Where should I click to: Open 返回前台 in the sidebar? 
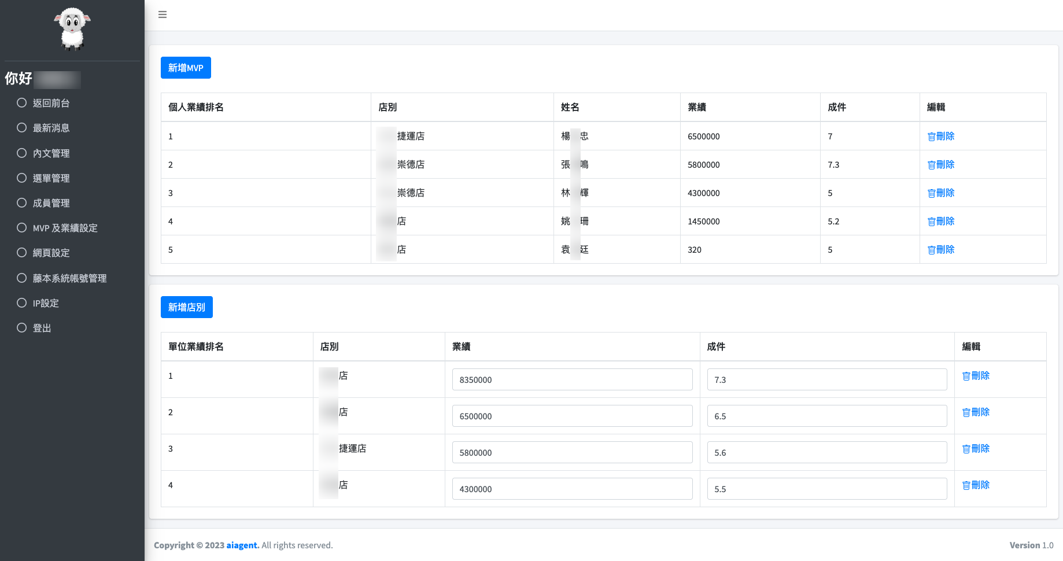pyautogui.click(x=51, y=103)
